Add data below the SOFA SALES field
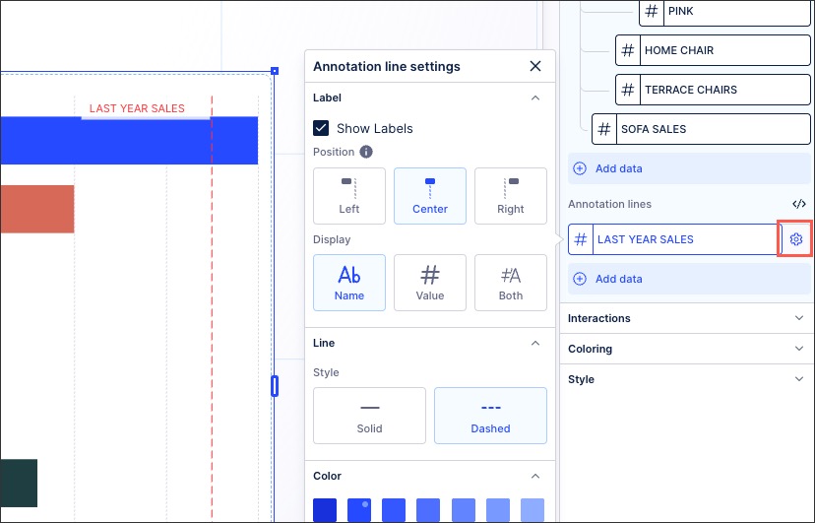The image size is (815, 523). tap(689, 168)
